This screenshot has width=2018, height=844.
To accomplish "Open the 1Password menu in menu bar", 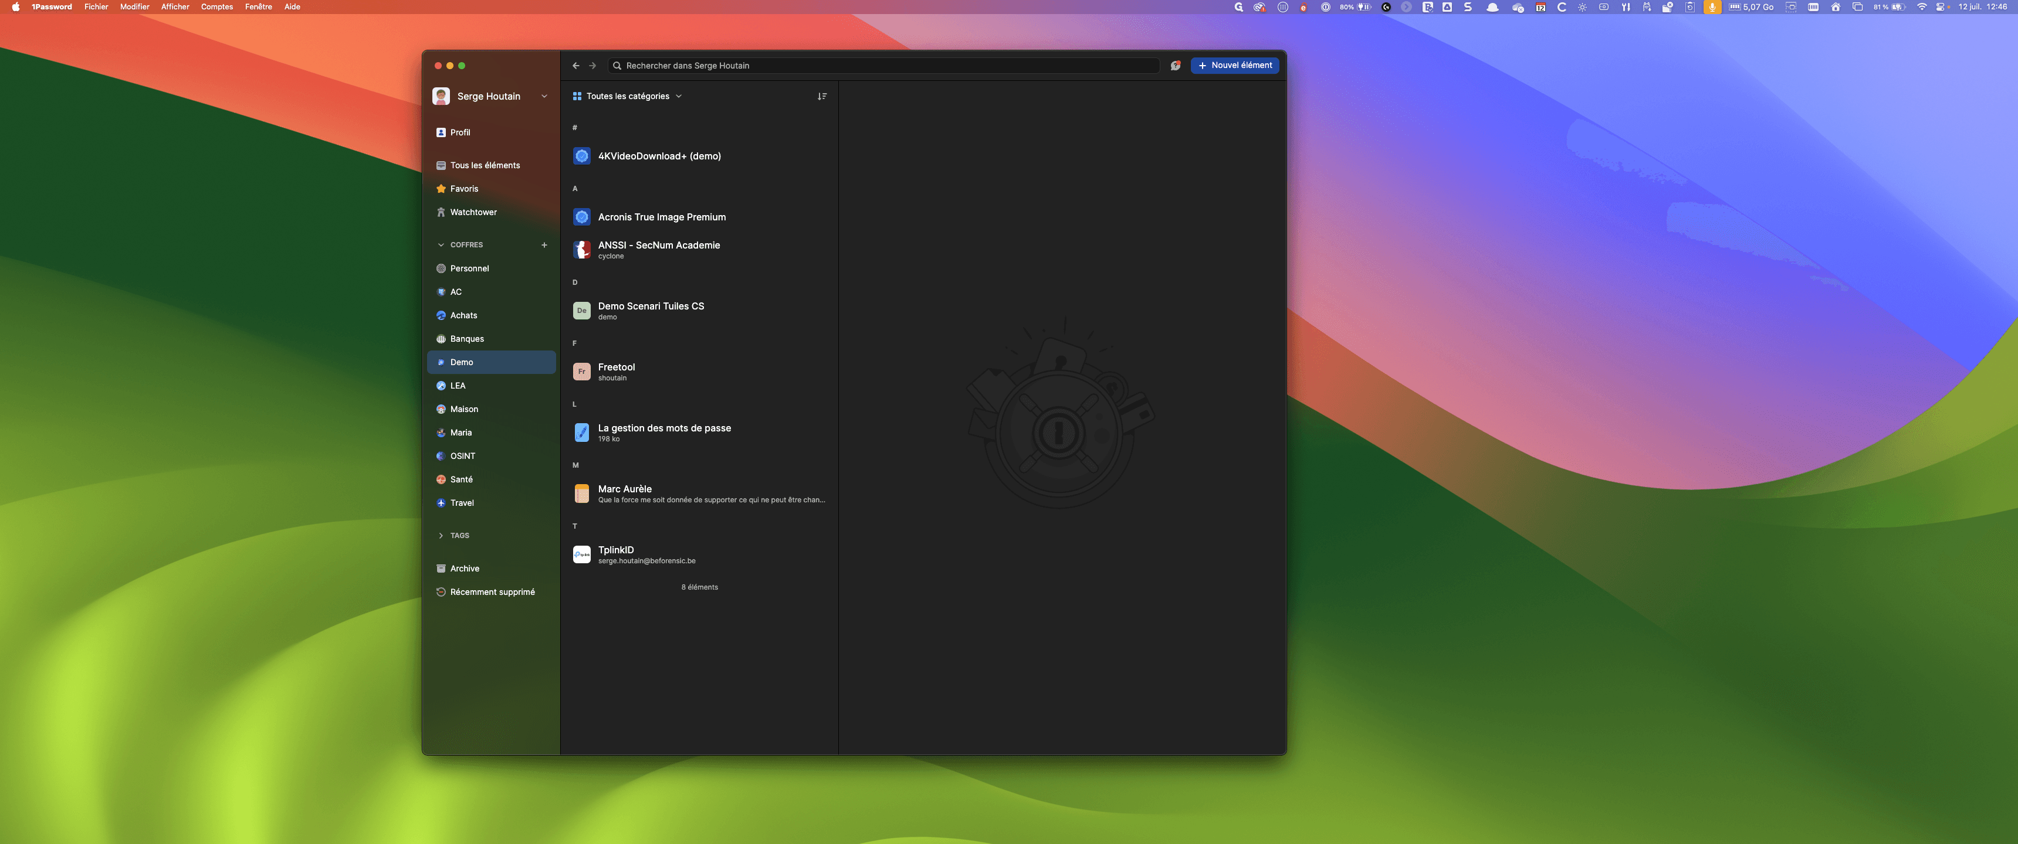I will click(x=52, y=7).
